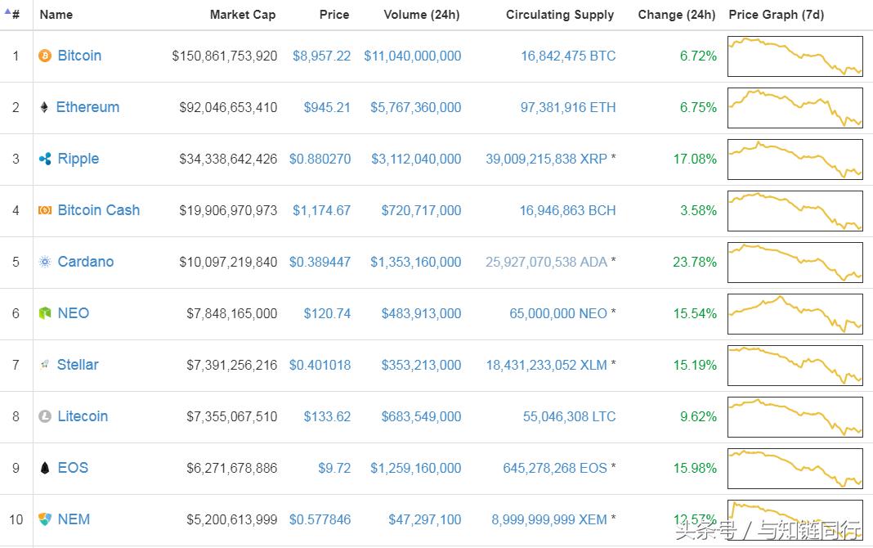The width and height of the screenshot is (873, 548).
Task: Open the Litecoin name link
Action: pyautogui.click(x=83, y=416)
